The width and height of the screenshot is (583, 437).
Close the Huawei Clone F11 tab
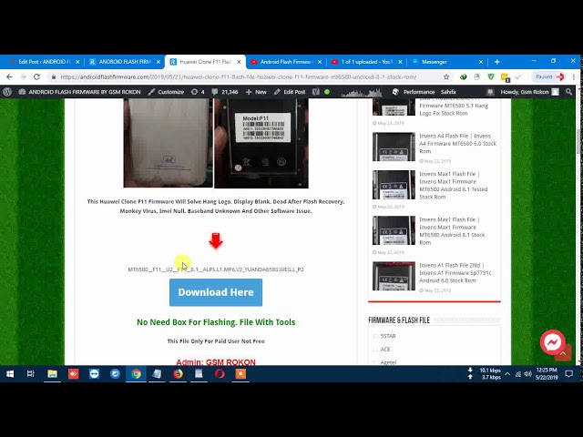(x=239, y=62)
